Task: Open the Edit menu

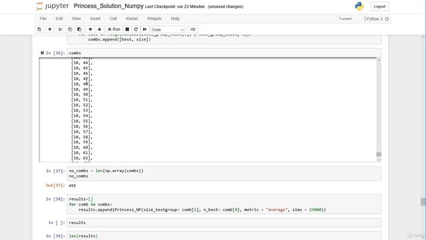Action: tap(59, 19)
